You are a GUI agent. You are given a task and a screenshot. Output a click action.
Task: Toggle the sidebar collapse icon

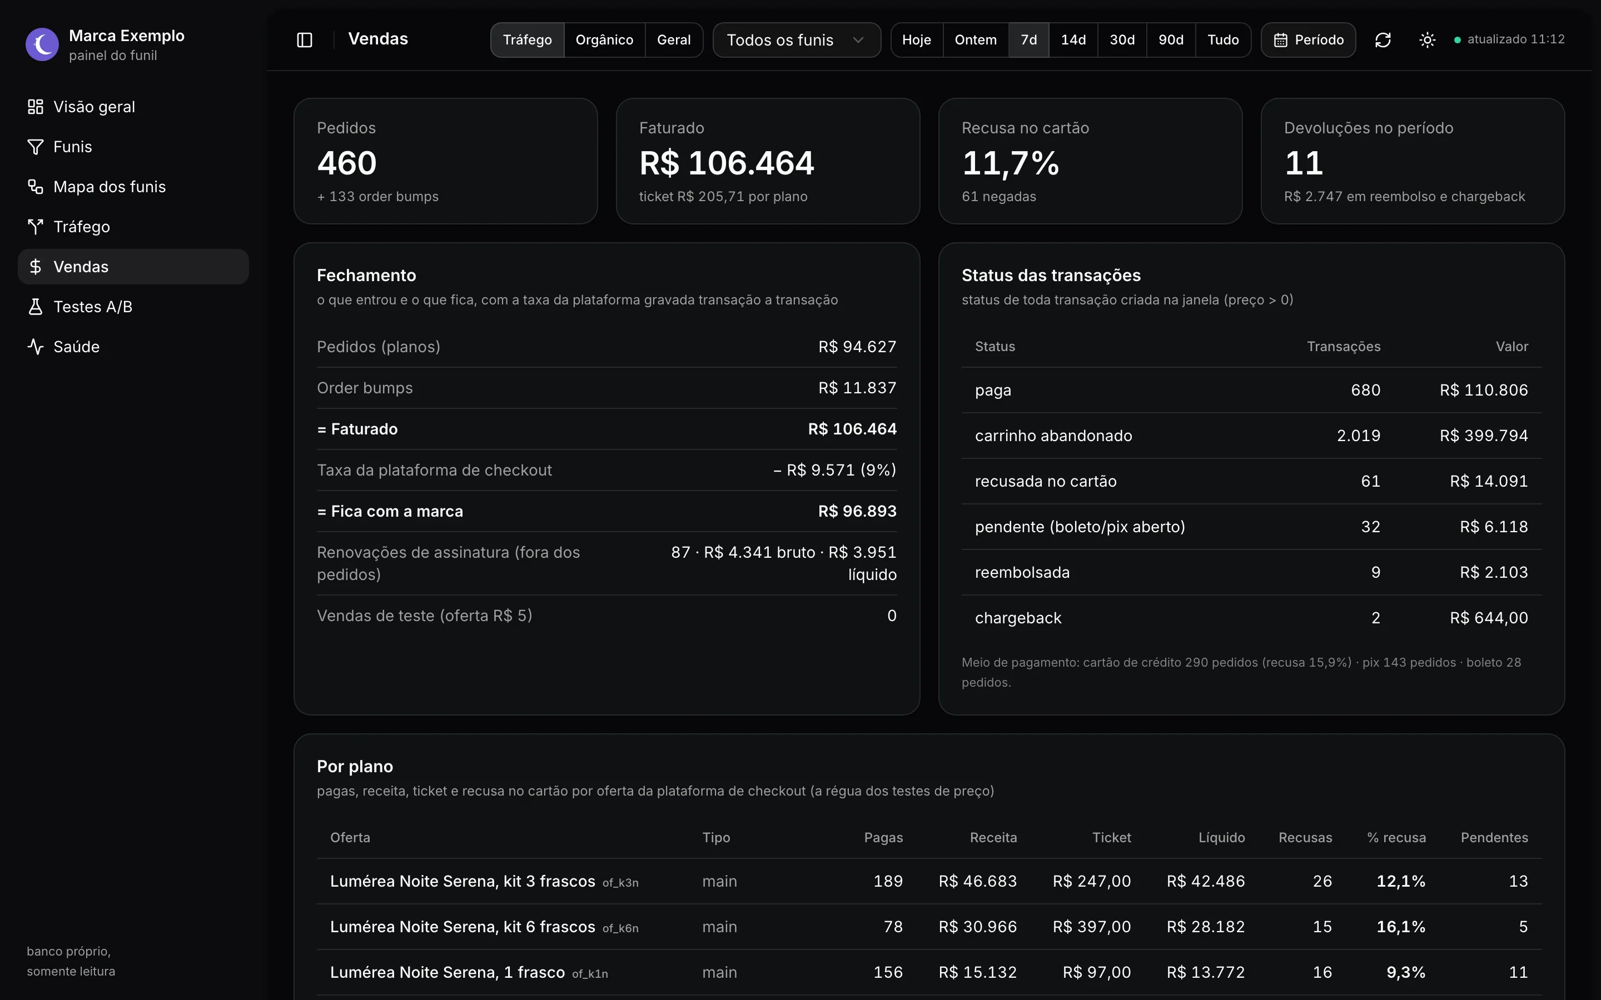click(x=304, y=39)
